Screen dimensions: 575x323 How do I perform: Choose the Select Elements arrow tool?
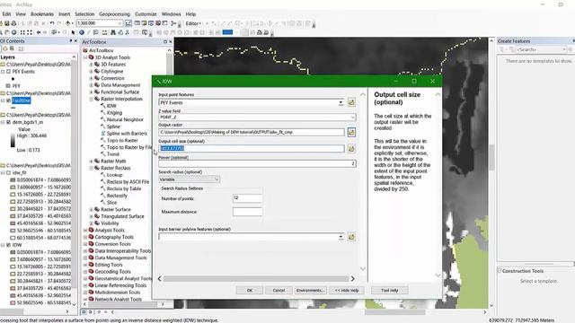[74, 32]
